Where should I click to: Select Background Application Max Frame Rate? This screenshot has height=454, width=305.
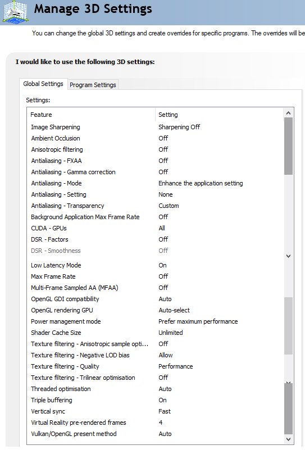pyautogui.click(x=85, y=217)
